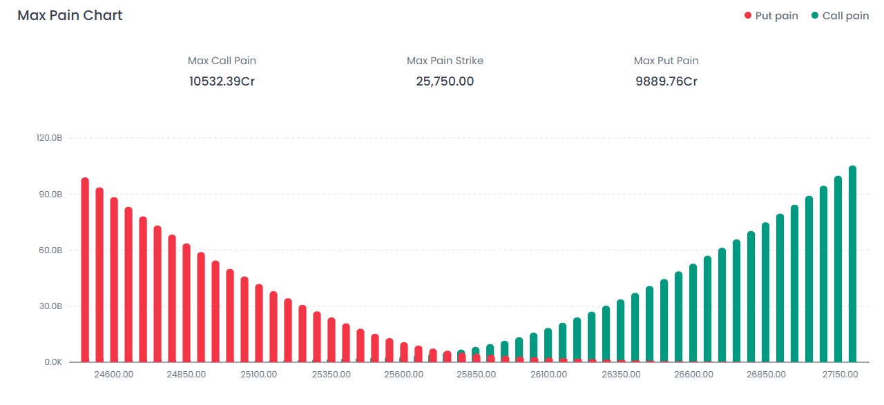Screen dimensions: 884x405
Task: Click the red bar above 24850.00
Action: (x=186, y=302)
